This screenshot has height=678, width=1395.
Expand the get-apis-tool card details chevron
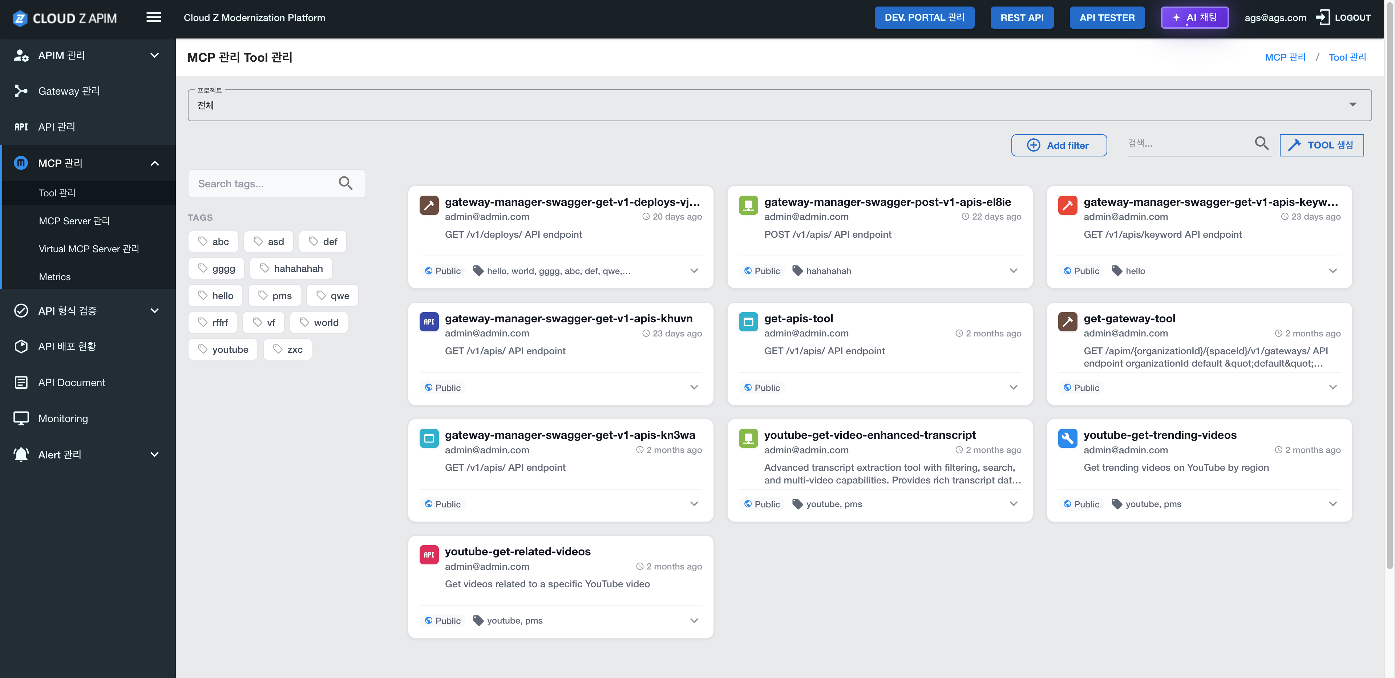[1013, 387]
